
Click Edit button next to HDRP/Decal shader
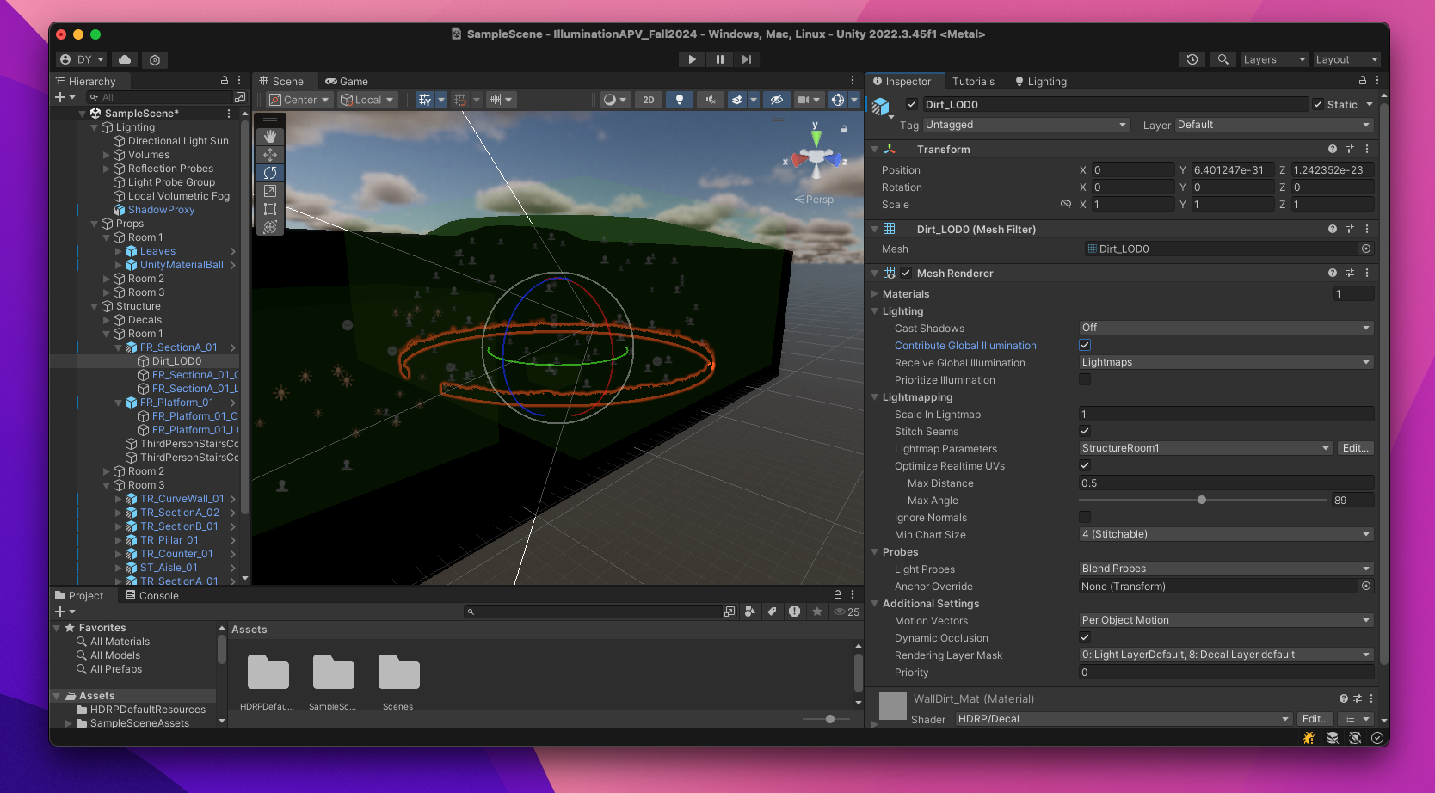click(x=1315, y=719)
